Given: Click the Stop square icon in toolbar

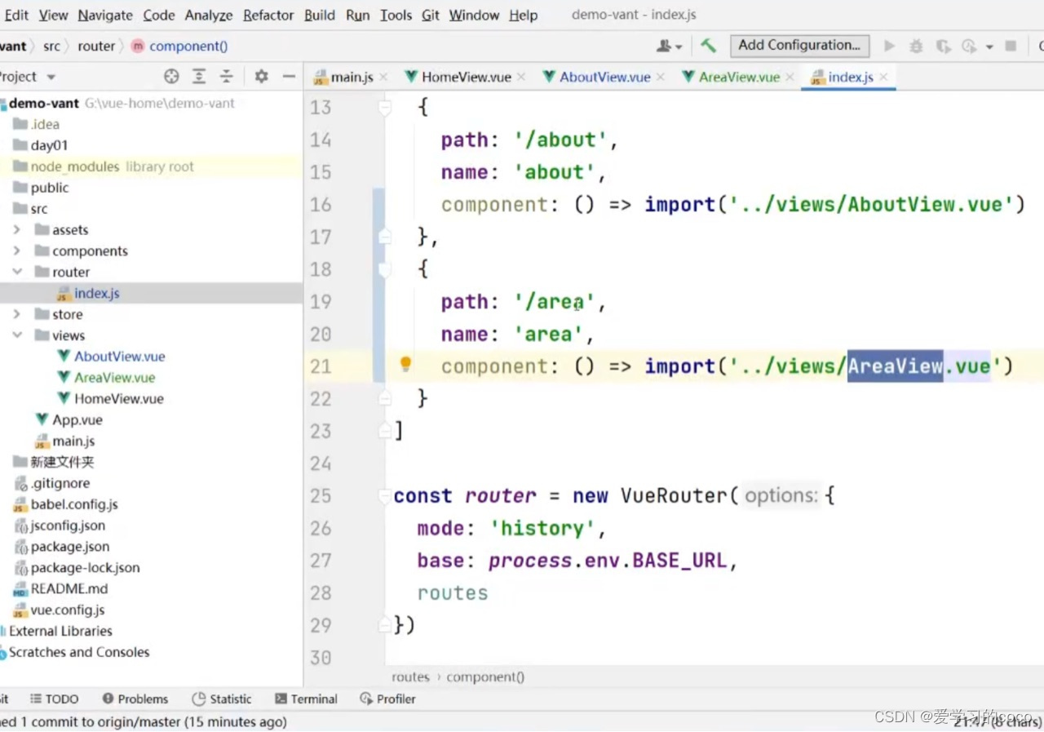Looking at the screenshot, I should [x=1011, y=47].
